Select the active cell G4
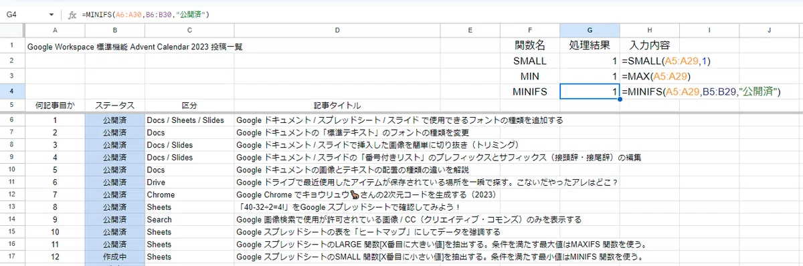The image size is (803, 266). tap(590, 91)
